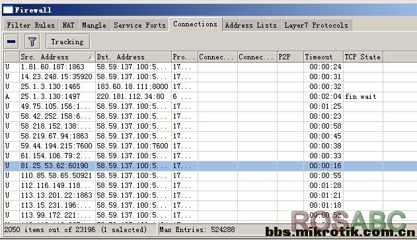Image resolution: width=417 pixels, height=240 pixels.
Task: Click timeout value 00:00:16
Action: coord(325,165)
